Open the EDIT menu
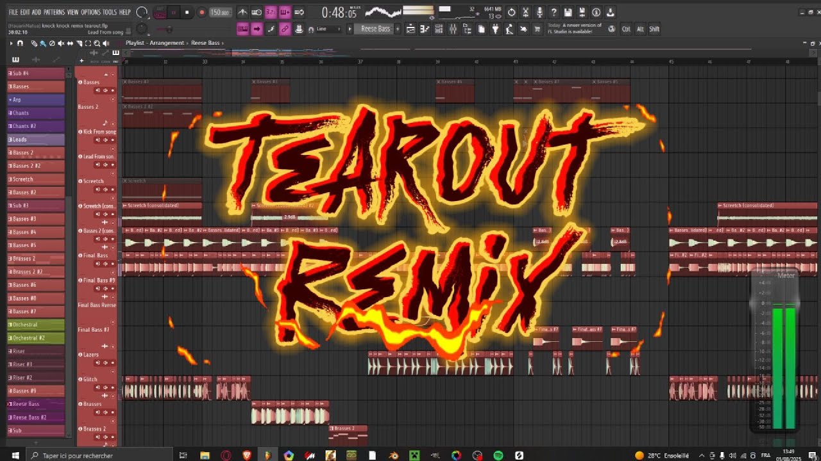Viewport: 821px width, 461px height. pos(25,12)
